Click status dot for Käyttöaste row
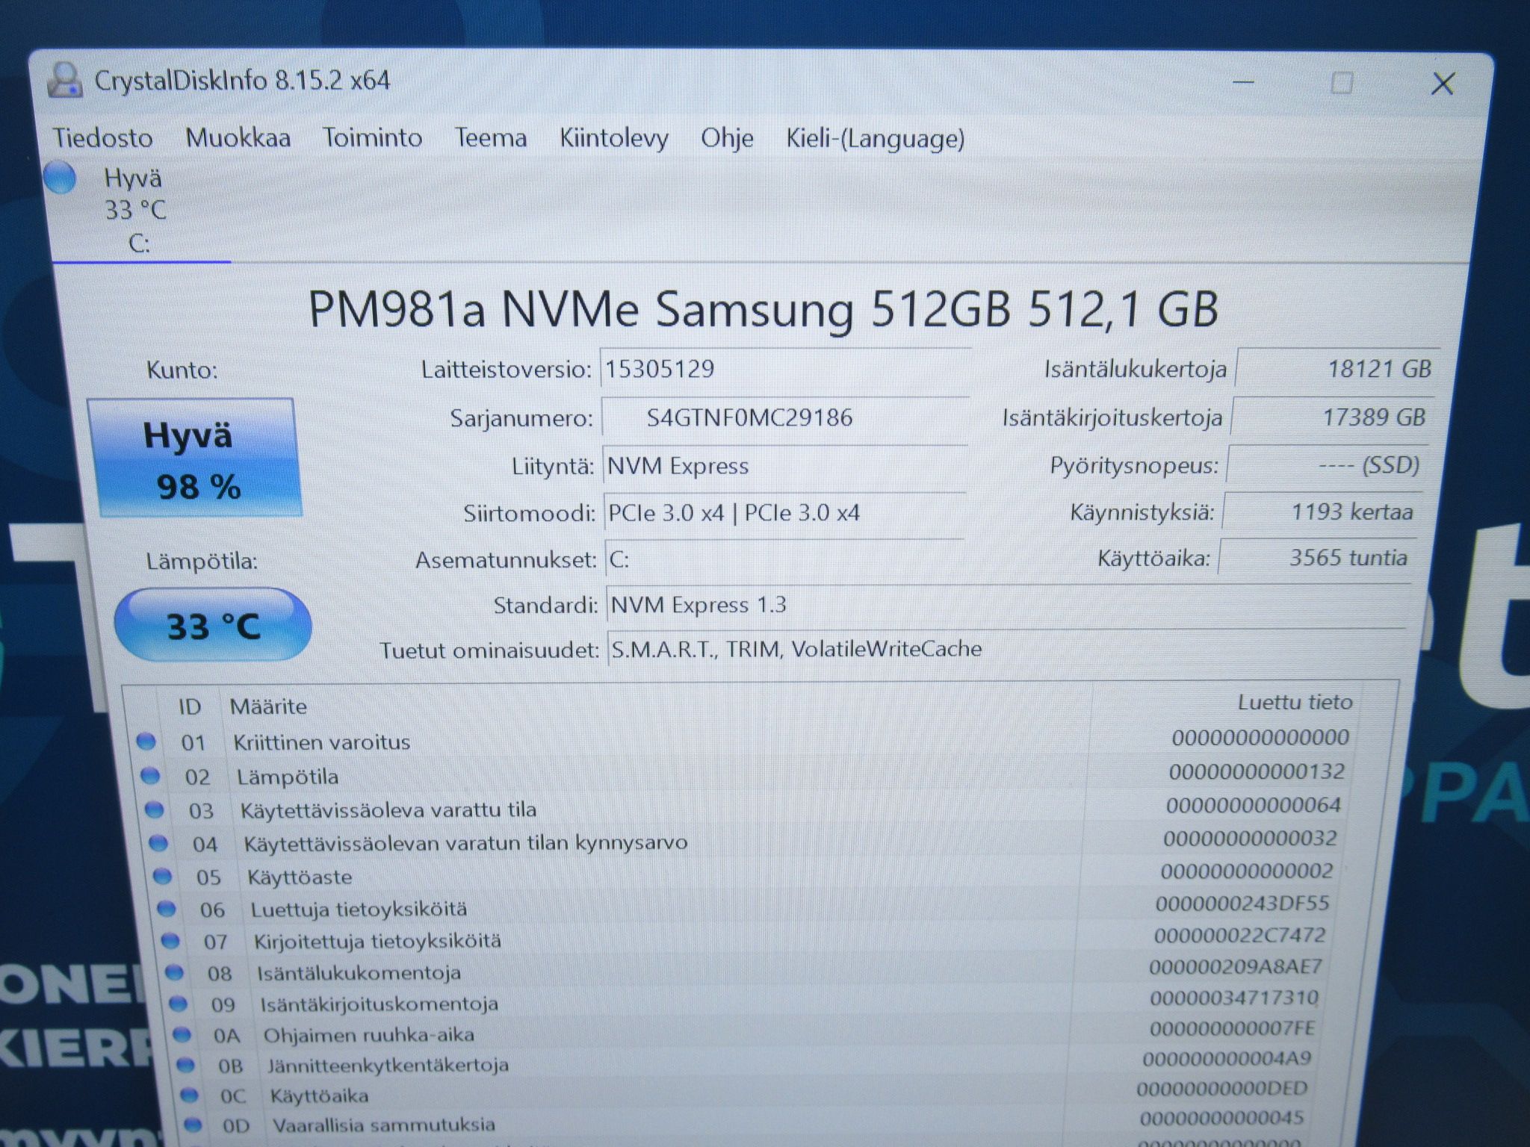Image resolution: width=1530 pixels, height=1147 pixels. pos(162,876)
